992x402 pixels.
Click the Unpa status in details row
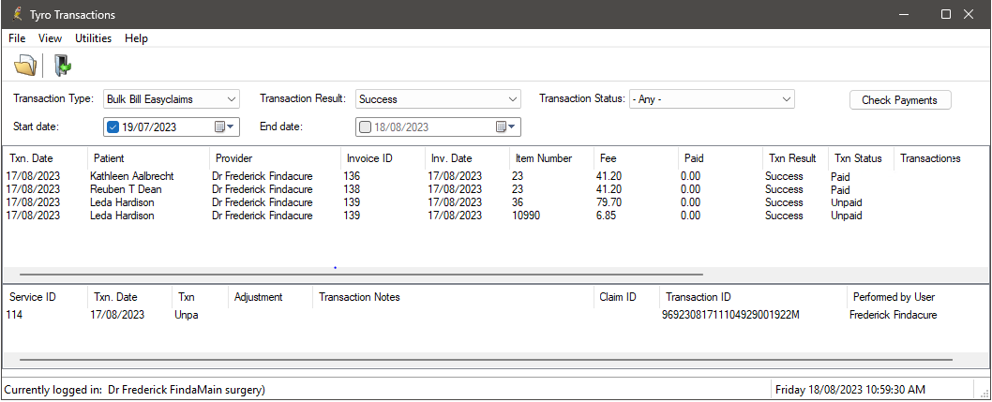[186, 315]
